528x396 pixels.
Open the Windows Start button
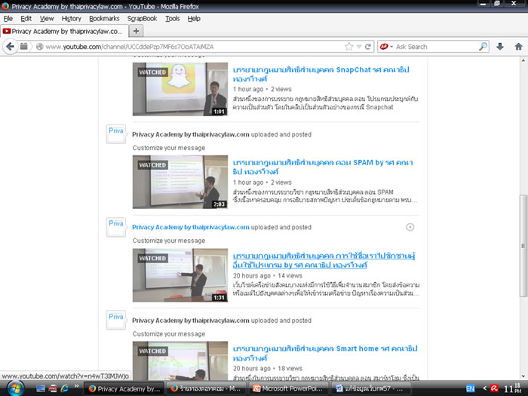[x=16, y=388]
